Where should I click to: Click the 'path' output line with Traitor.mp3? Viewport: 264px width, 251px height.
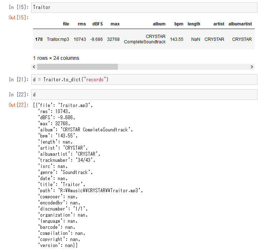[90, 190]
